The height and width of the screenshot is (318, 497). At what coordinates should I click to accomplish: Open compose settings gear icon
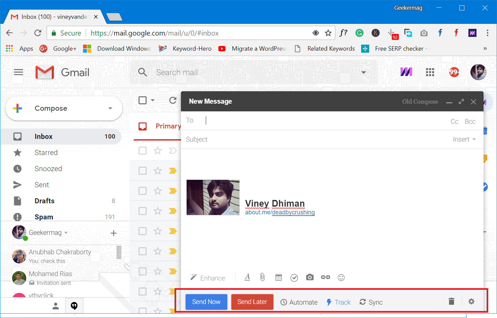point(471,301)
